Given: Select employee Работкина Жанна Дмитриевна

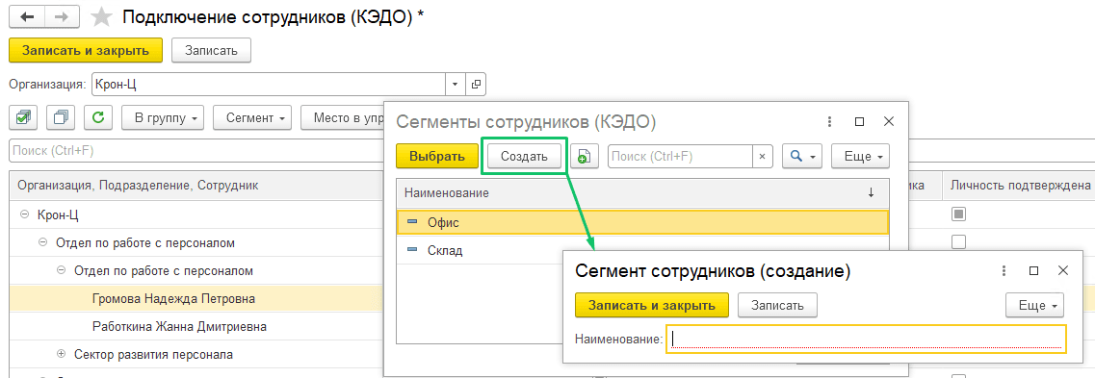Looking at the screenshot, I should 179,326.
